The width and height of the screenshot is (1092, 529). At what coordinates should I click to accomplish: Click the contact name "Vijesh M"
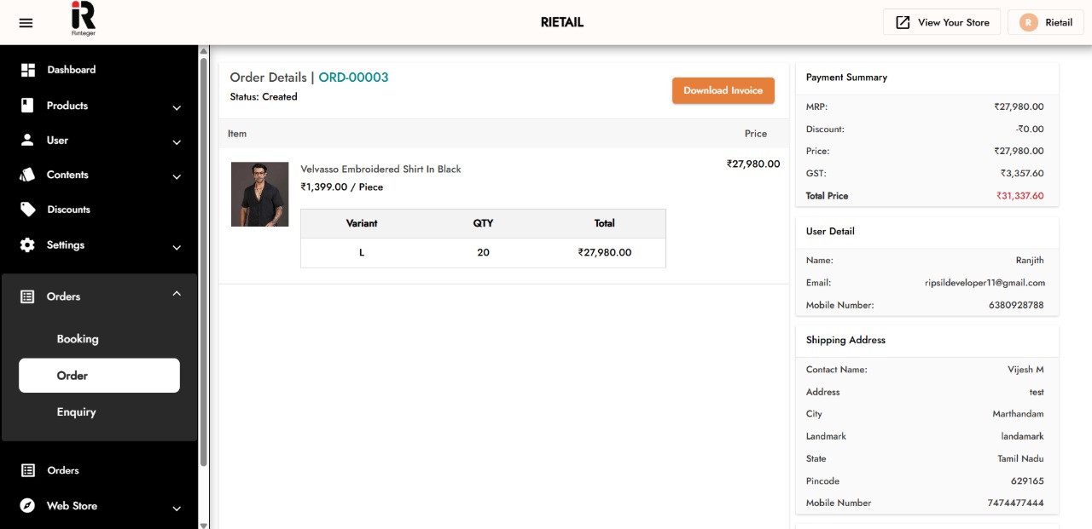1025,370
